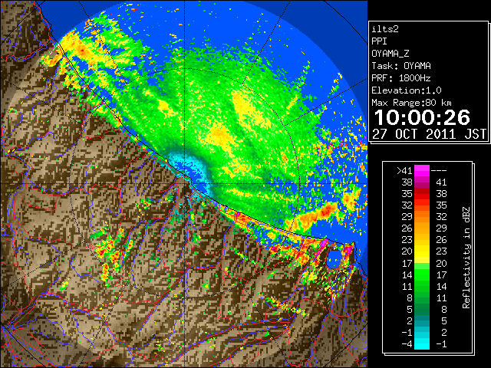Select the 'Task: OYAMA' line

401,66
